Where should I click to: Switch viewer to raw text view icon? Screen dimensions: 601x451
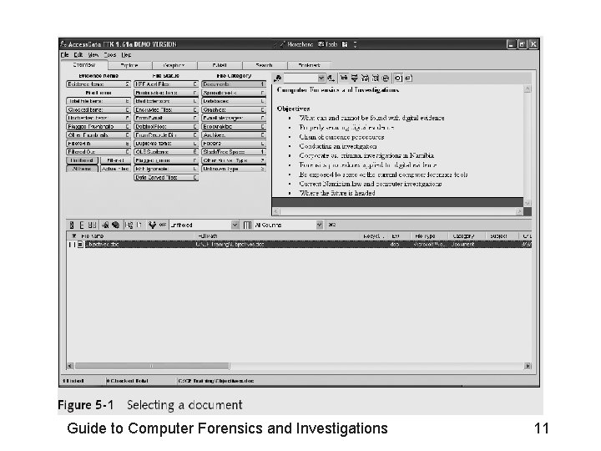[x=365, y=79]
